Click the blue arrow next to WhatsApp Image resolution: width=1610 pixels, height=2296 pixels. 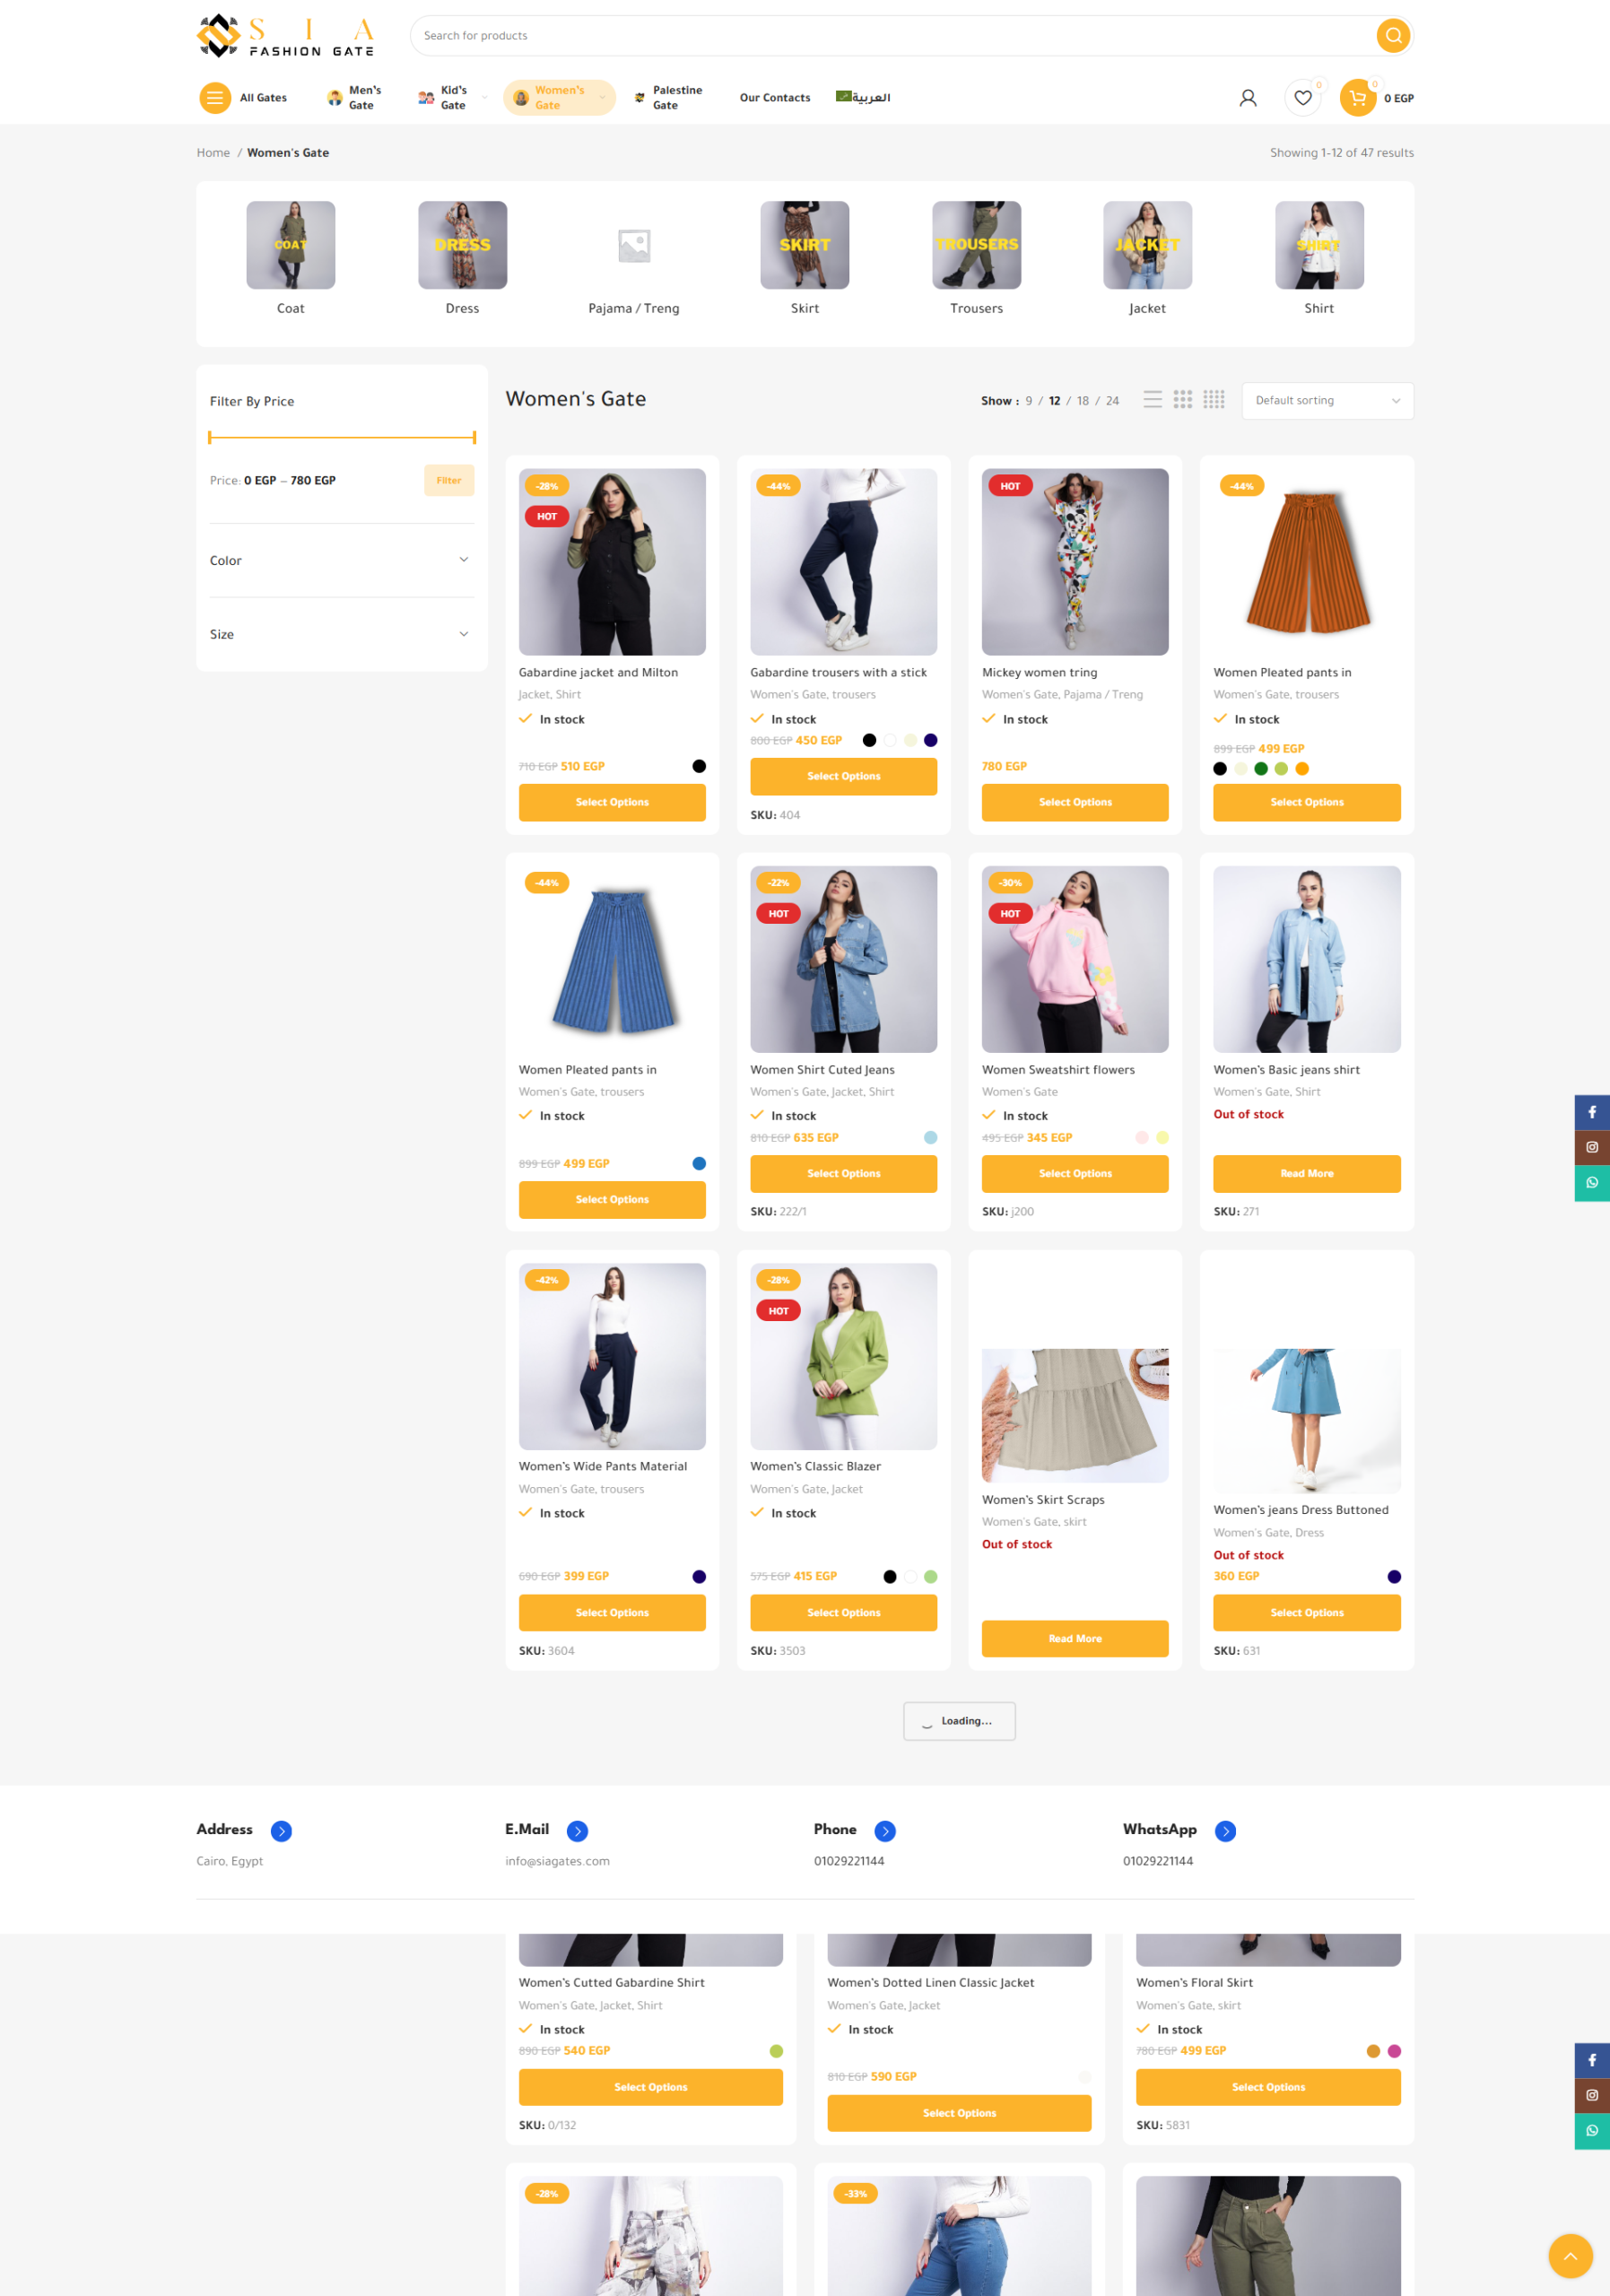[1225, 1831]
